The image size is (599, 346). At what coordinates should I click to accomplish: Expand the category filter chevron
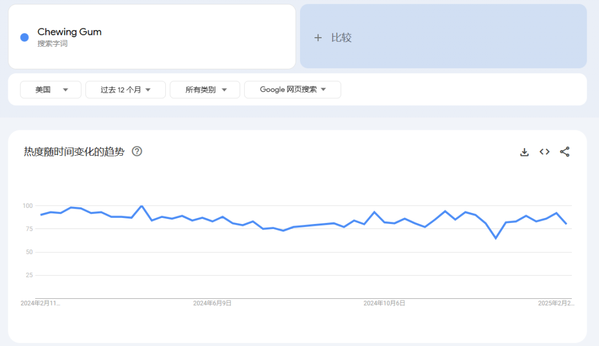coord(224,89)
